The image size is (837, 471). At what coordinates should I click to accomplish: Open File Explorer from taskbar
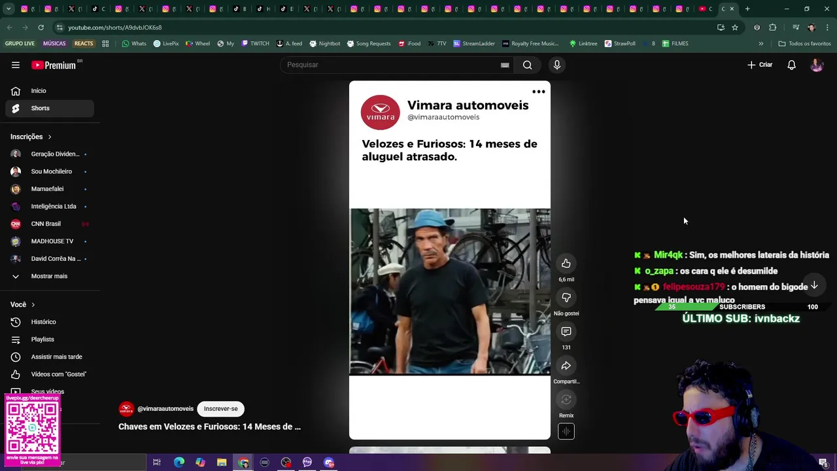(x=222, y=462)
